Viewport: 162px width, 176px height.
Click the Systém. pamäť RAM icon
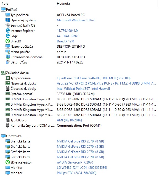click(x=8, y=93)
